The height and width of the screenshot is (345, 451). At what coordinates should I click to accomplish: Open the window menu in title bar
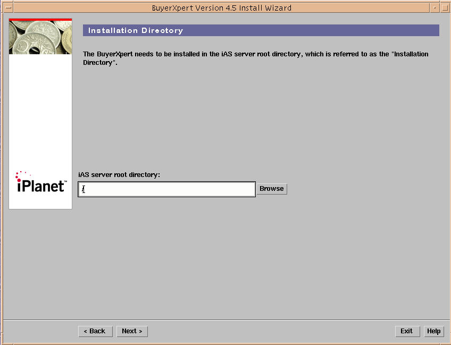[9, 7]
